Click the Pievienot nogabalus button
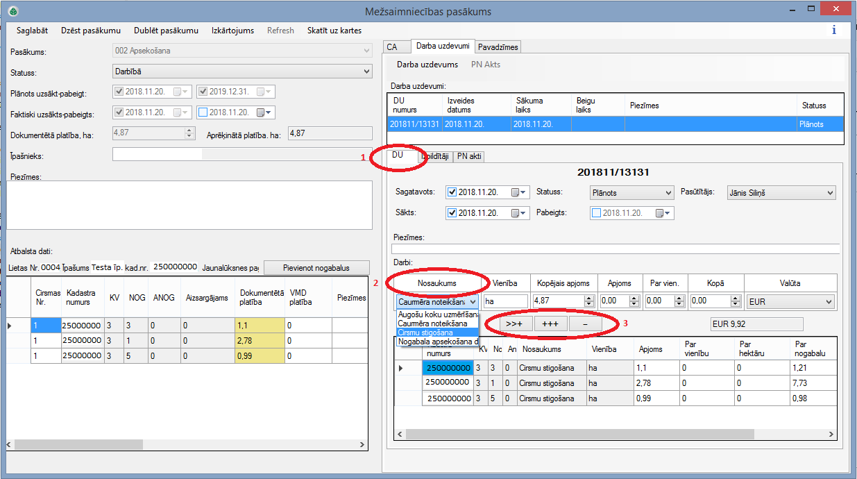The height and width of the screenshot is (479, 857). click(316, 268)
